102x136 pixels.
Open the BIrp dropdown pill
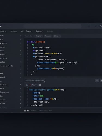(57, 36)
